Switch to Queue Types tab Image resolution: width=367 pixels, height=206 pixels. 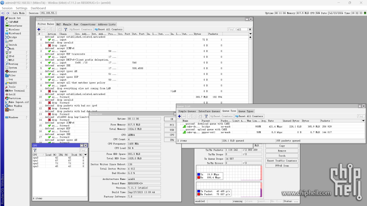pos(246,111)
